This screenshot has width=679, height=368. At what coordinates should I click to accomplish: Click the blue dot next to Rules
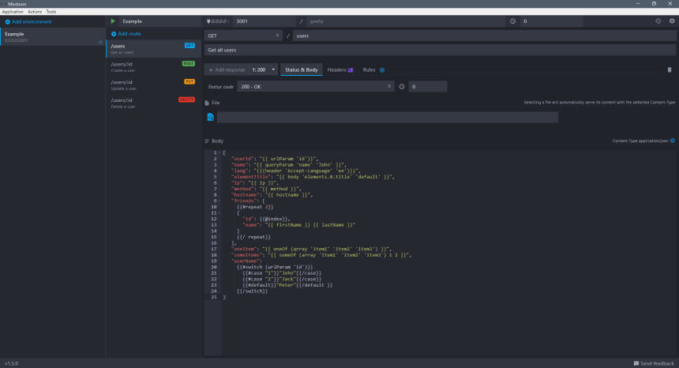click(382, 70)
